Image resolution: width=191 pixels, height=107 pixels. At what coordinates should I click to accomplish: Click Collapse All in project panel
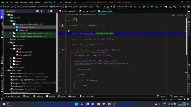point(46,11)
